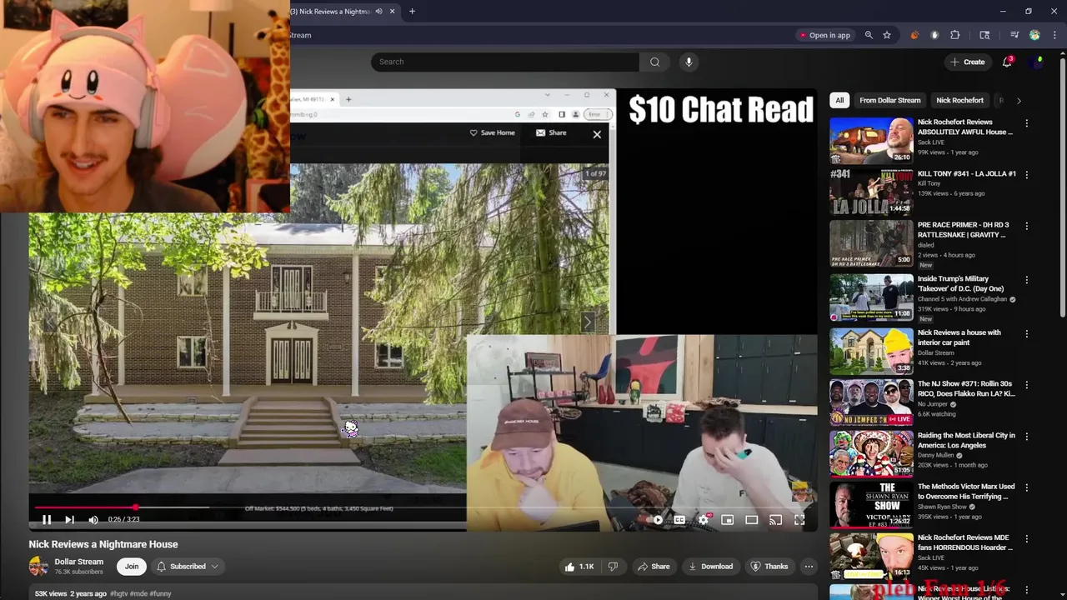1067x600 pixels.
Task: Click the Open in app address bar chip
Action: [824, 35]
